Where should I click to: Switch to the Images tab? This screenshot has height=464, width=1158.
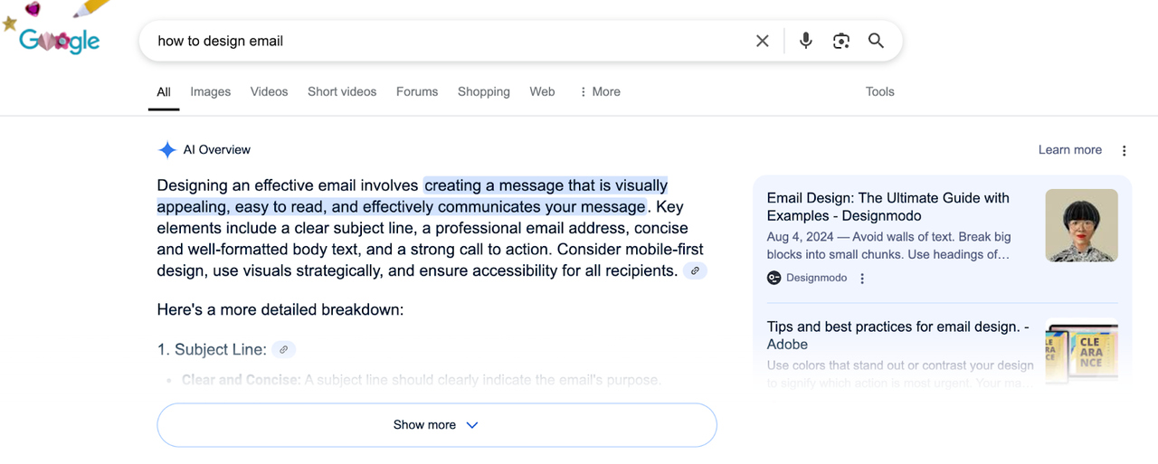tap(211, 91)
